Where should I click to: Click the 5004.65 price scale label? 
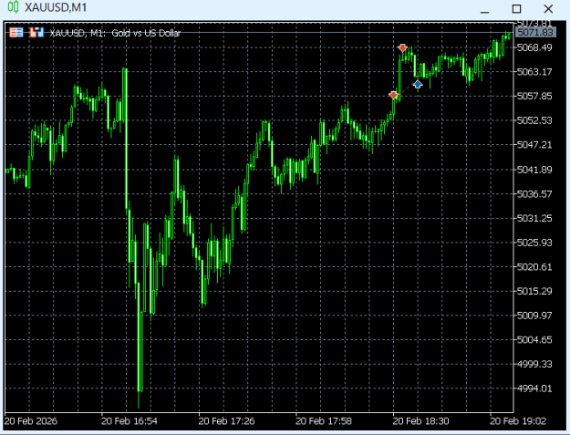(x=534, y=340)
